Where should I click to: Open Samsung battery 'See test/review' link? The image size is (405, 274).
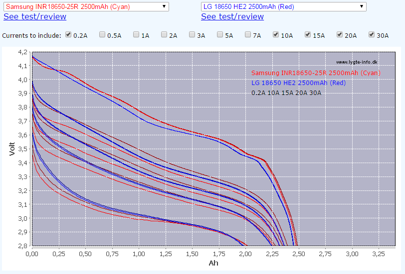[35, 16]
